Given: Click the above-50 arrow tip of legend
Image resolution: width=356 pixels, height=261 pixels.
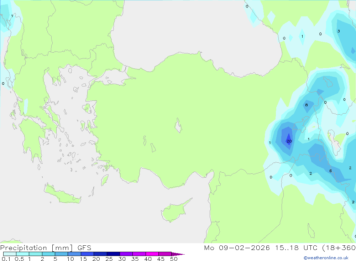Looking at the screenshot, I should [178, 254].
